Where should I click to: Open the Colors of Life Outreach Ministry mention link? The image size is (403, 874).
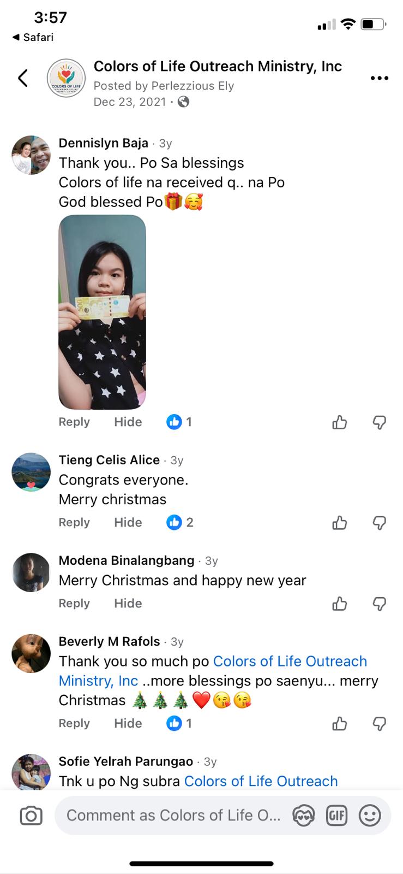coord(290,662)
